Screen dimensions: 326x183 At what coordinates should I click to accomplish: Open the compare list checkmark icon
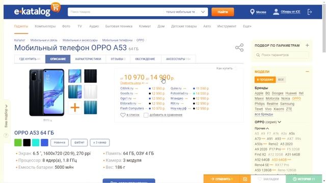(245, 179)
